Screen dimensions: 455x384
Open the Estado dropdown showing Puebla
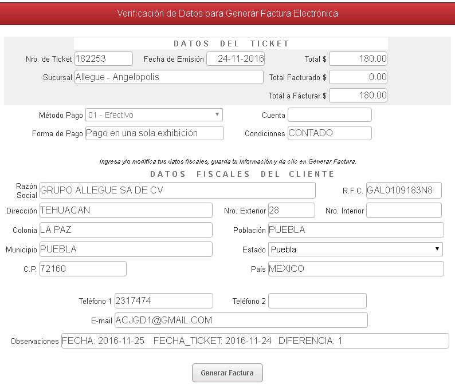click(355, 250)
